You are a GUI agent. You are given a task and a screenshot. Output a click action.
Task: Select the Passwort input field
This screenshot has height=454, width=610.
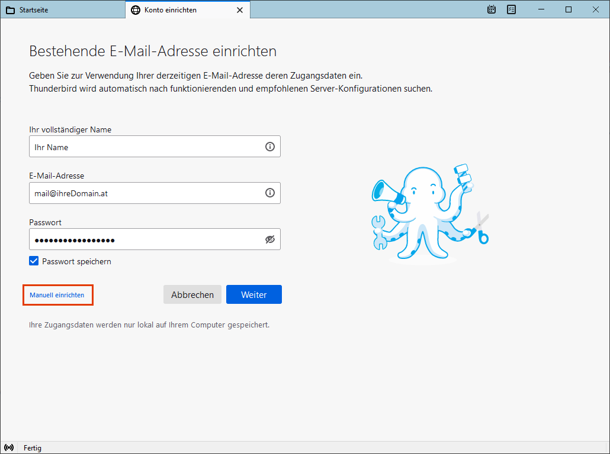[x=145, y=239]
